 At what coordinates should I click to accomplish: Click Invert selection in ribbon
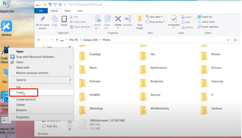click(x=208, y=27)
